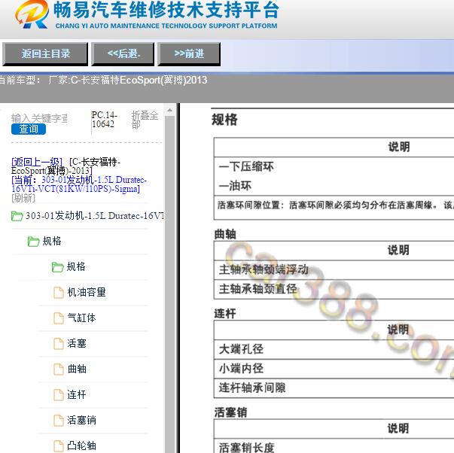Open the 活塞 tree item

(77, 343)
